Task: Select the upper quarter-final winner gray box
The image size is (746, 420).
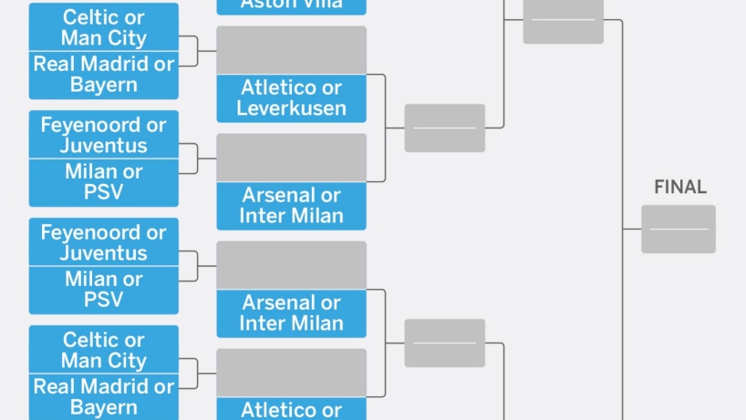Action: click(x=445, y=128)
